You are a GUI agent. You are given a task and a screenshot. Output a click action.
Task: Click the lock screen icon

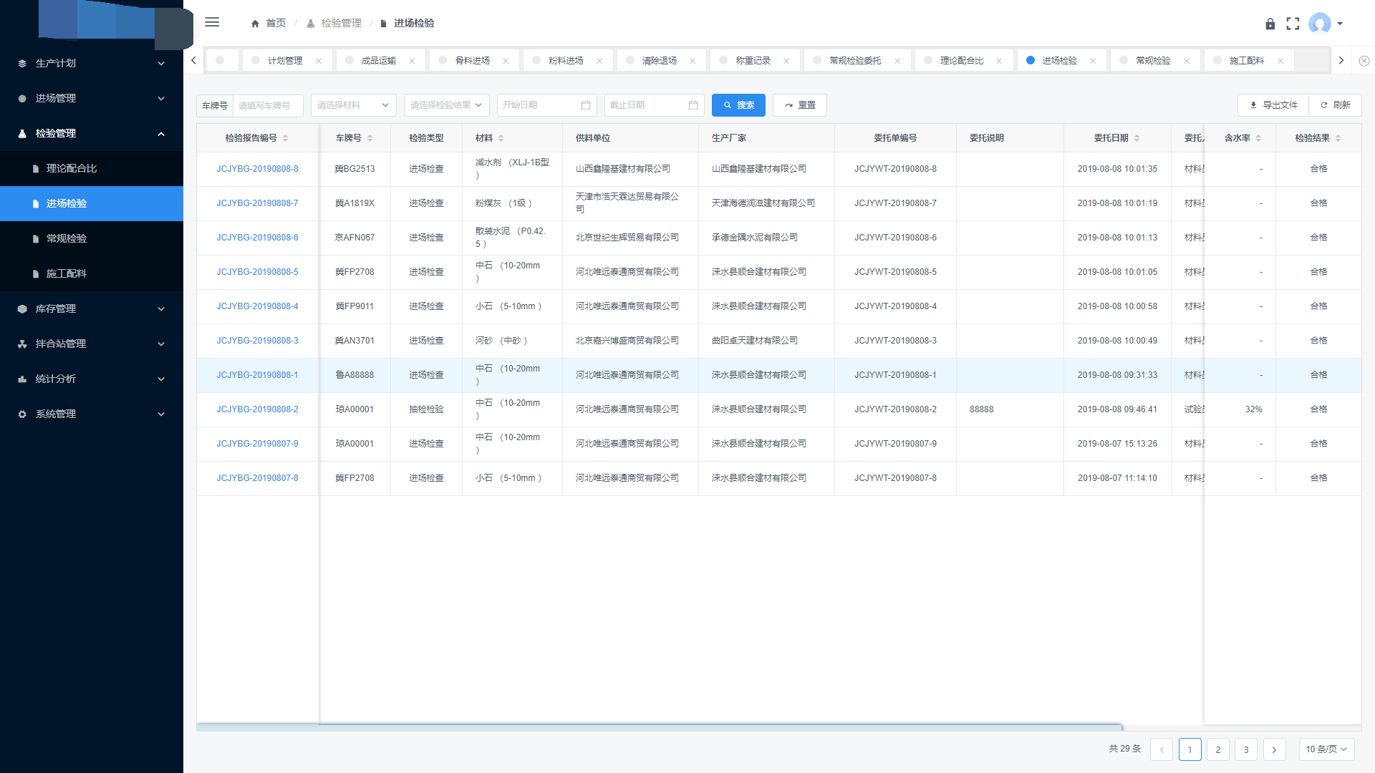1270,24
